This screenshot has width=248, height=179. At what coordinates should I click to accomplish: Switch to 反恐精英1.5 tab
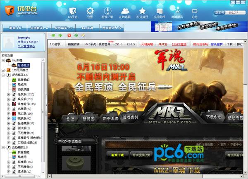click(x=63, y=28)
